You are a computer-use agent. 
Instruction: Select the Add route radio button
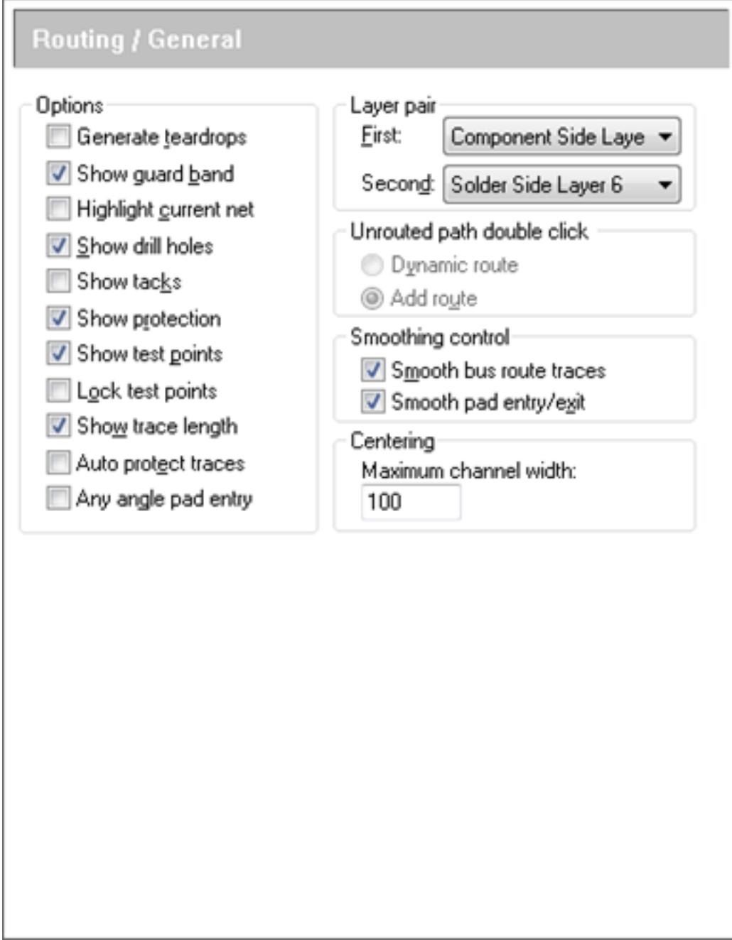point(372,298)
